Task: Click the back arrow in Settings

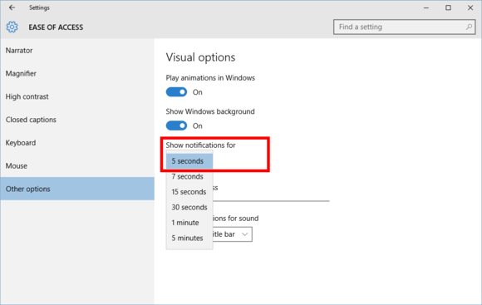Action: pyautogui.click(x=12, y=7)
